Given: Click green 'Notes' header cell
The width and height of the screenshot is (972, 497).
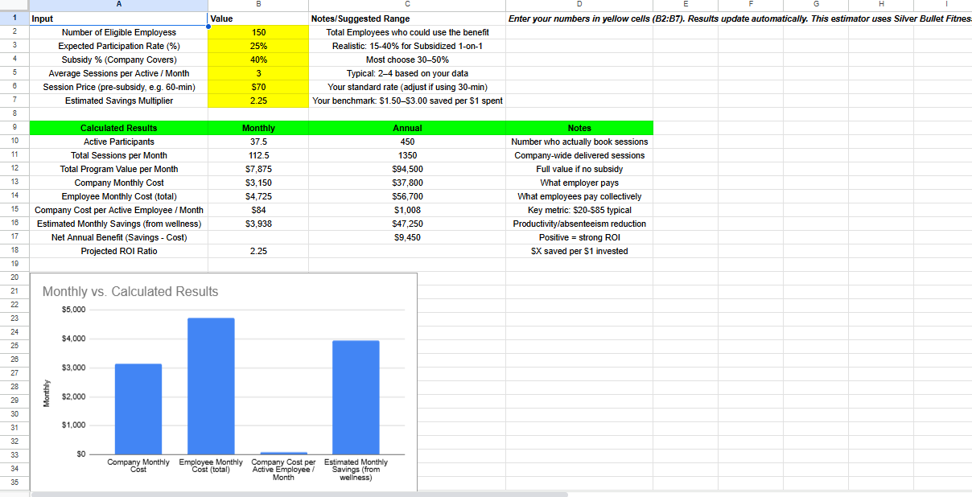Looking at the screenshot, I should pos(579,128).
